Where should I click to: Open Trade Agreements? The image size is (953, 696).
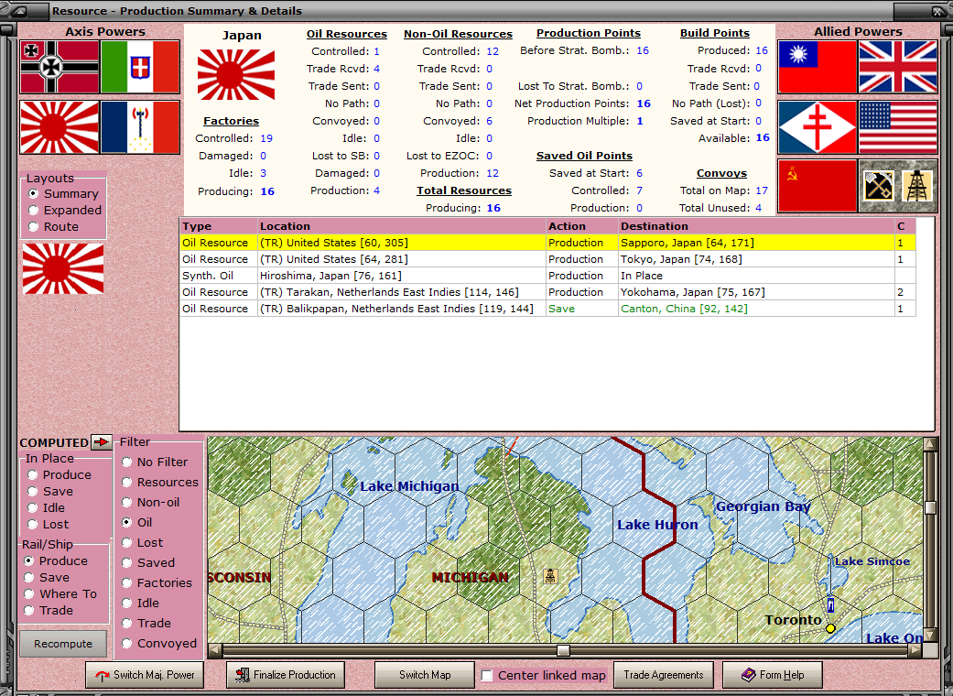pyautogui.click(x=663, y=675)
